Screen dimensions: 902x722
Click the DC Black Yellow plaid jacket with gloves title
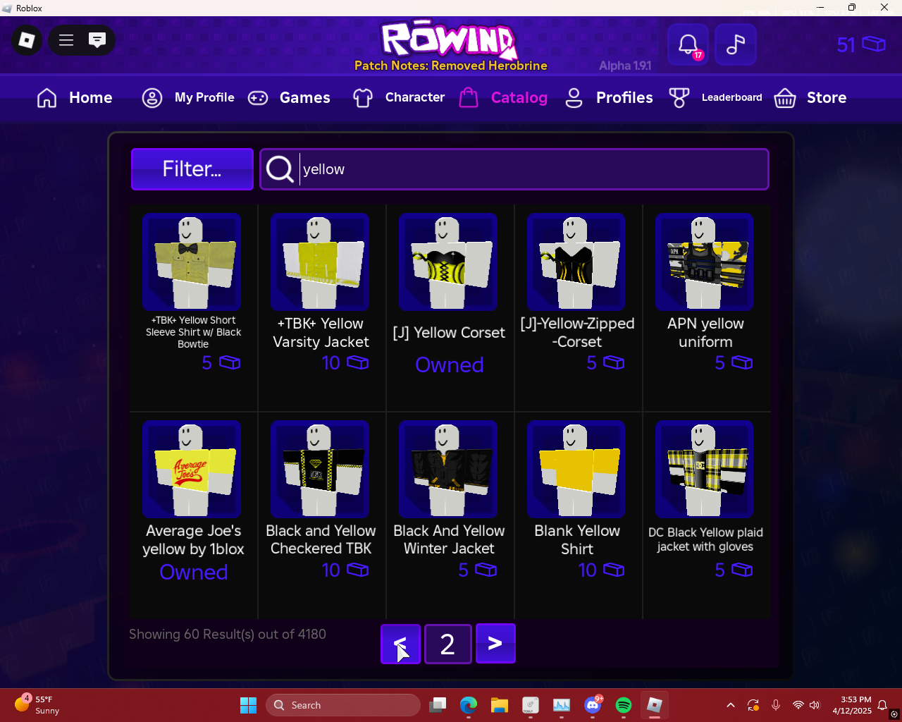point(705,539)
